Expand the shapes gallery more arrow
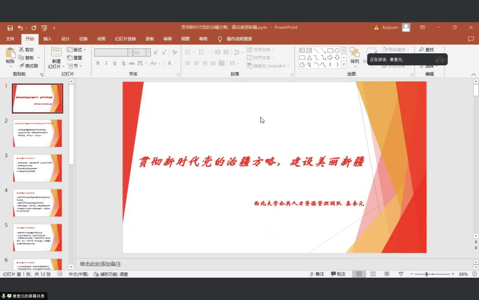 [x=344, y=65]
